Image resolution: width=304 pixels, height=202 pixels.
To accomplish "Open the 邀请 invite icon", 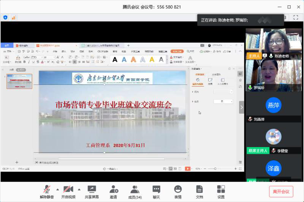I will pos(113,192).
